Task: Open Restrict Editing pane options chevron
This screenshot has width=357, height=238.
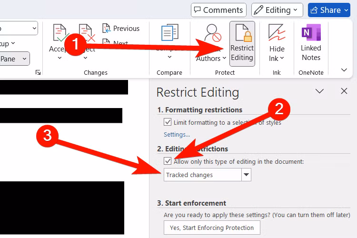Action: click(319, 91)
